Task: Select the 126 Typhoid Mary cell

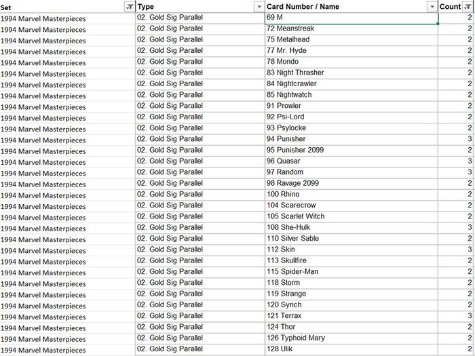Action: 351,338
